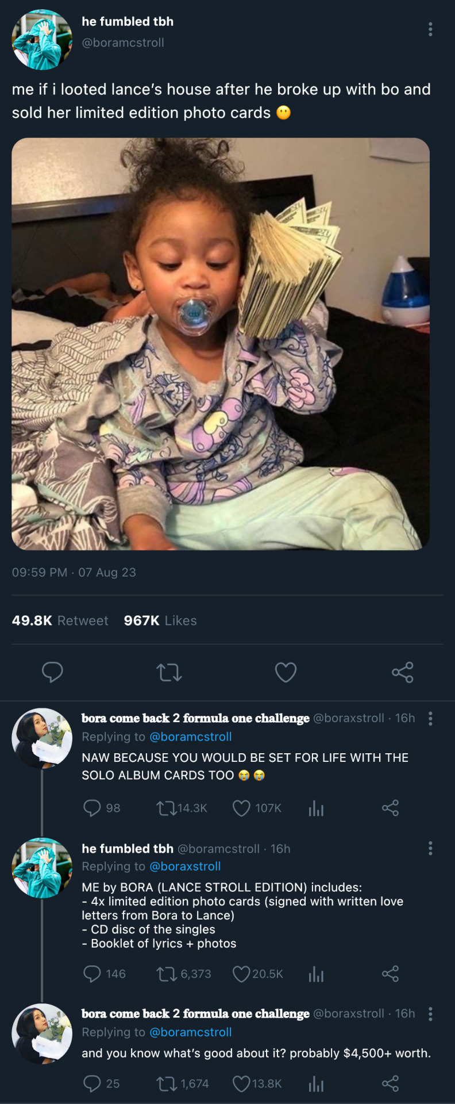Like the 'ME by BORA' album reply

pos(242,974)
